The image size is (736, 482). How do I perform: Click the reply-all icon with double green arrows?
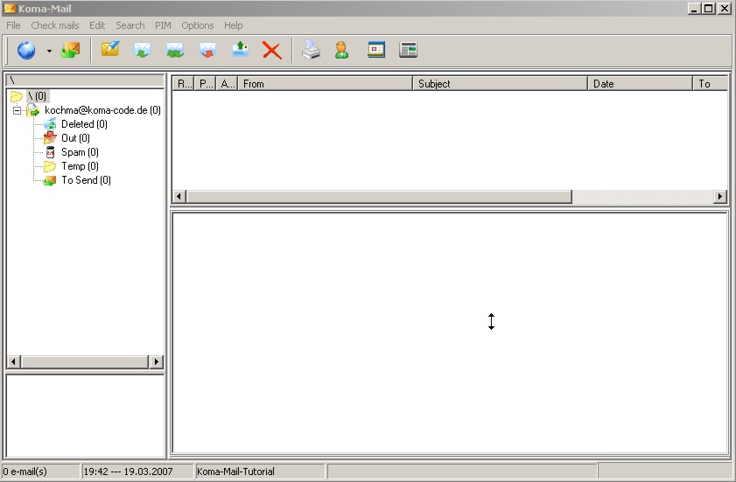pos(175,50)
